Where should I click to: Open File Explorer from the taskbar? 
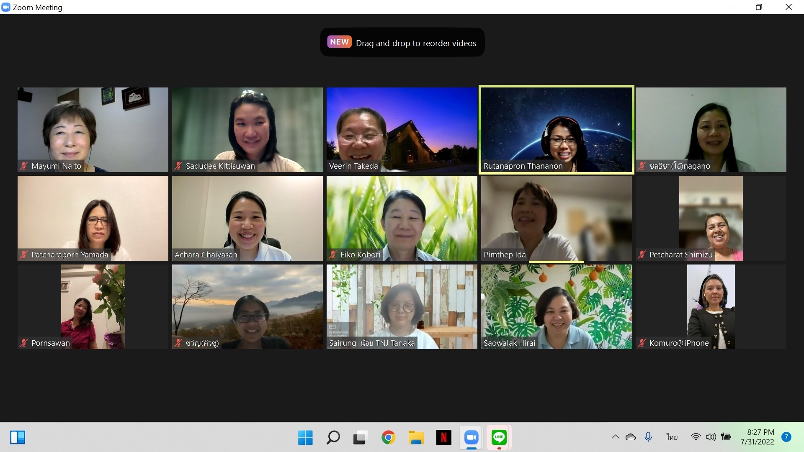(x=416, y=438)
